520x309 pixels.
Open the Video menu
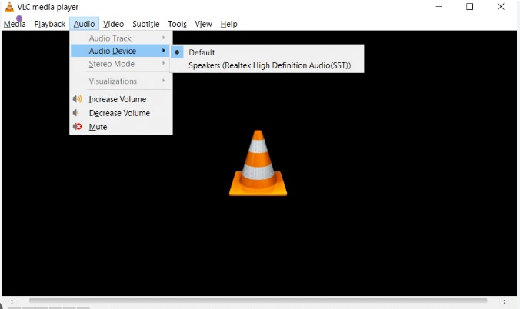point(113,24)
